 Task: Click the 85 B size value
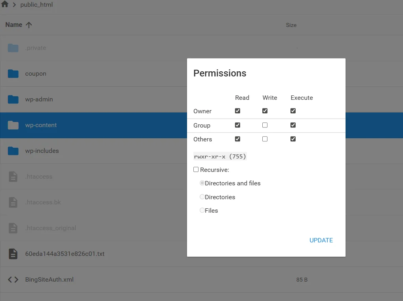302,280
